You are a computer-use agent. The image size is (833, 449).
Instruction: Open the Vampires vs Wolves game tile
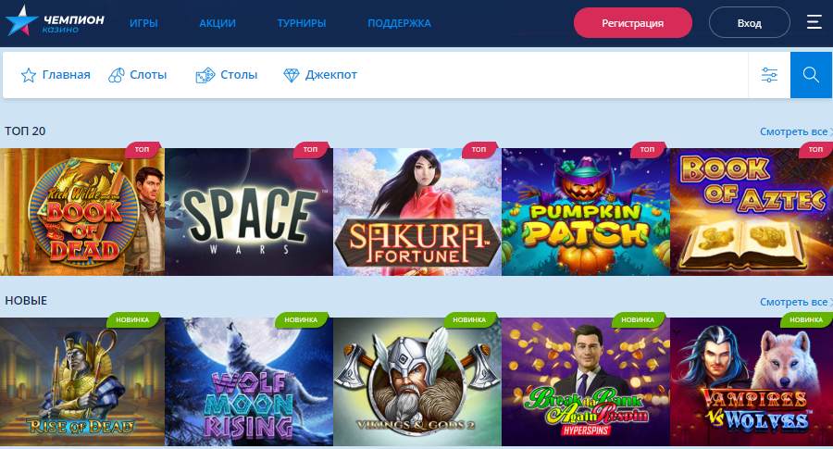click(x=752, y=381)
